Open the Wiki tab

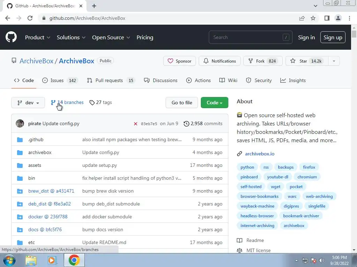click(228, 80)
